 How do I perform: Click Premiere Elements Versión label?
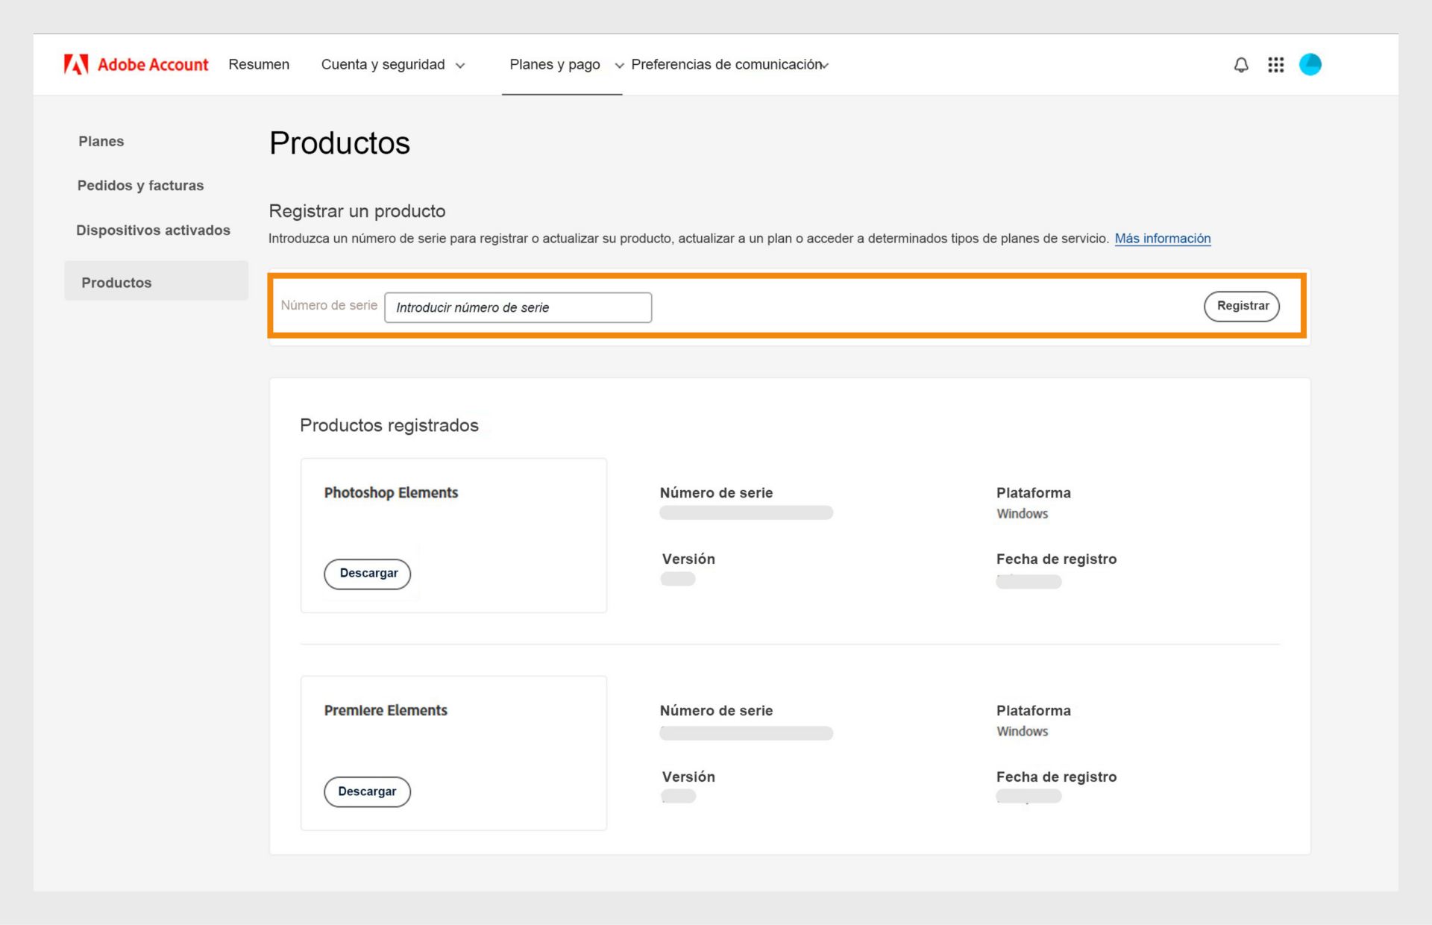[x=688, y=777]
